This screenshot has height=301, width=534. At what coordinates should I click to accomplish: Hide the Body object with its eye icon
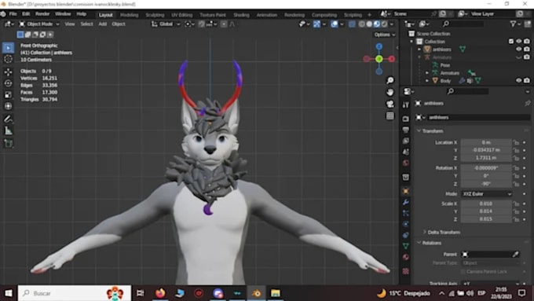tap(518, 81)
